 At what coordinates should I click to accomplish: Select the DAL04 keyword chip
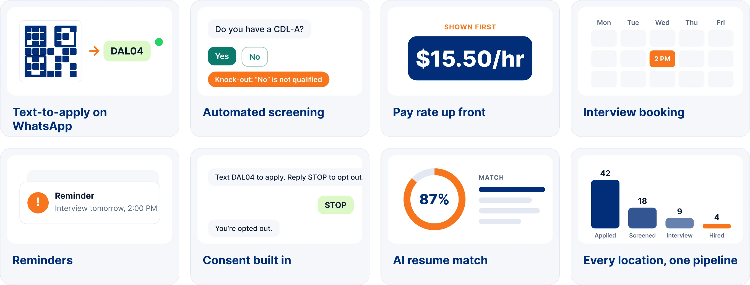(127, 51)
